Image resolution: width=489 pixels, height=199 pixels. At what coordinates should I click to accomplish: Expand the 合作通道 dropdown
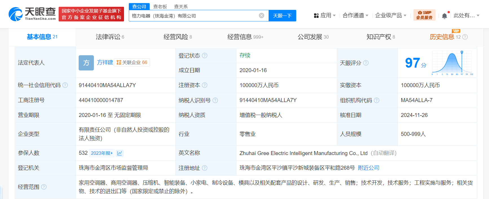(367, 16)
